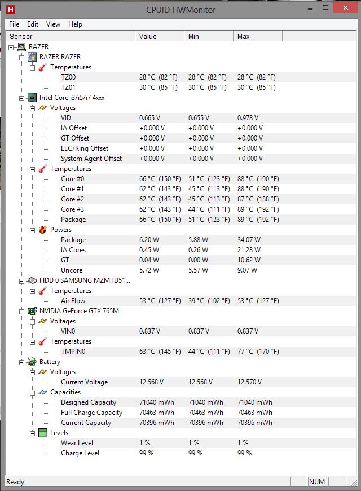Select the Core #0 temperature row
The width and height of the screenshot is (361, 491).
72,179
